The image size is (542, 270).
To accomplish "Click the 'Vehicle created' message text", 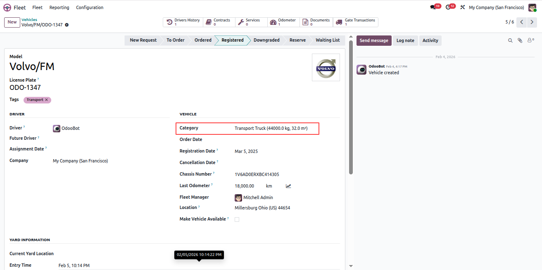I will (x=384, y=73).
